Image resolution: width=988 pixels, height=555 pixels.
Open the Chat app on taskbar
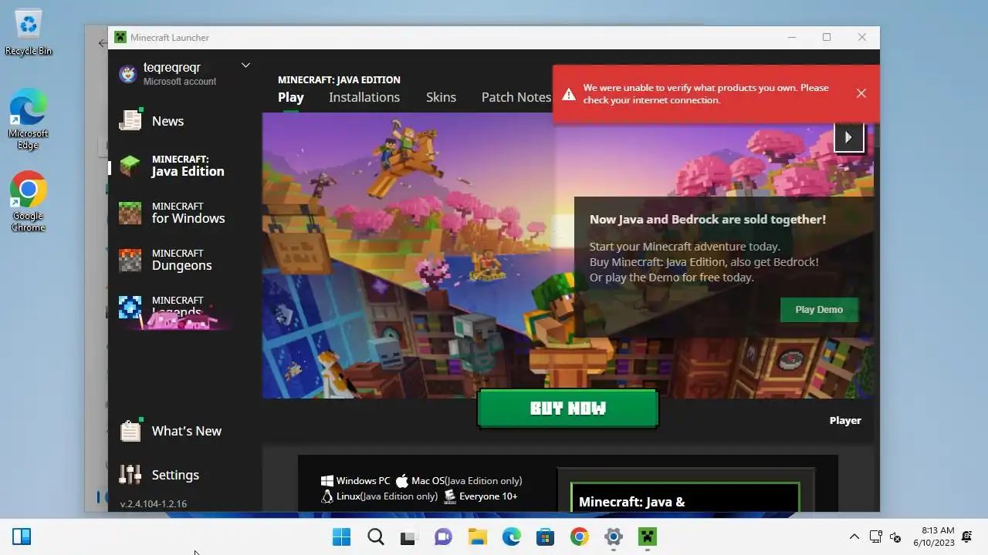(x=443, y=536)
